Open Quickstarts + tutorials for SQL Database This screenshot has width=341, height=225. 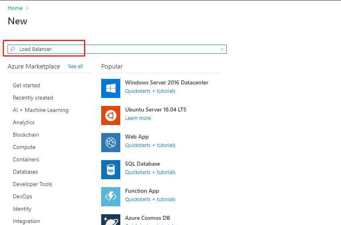[x=150, y=172]
